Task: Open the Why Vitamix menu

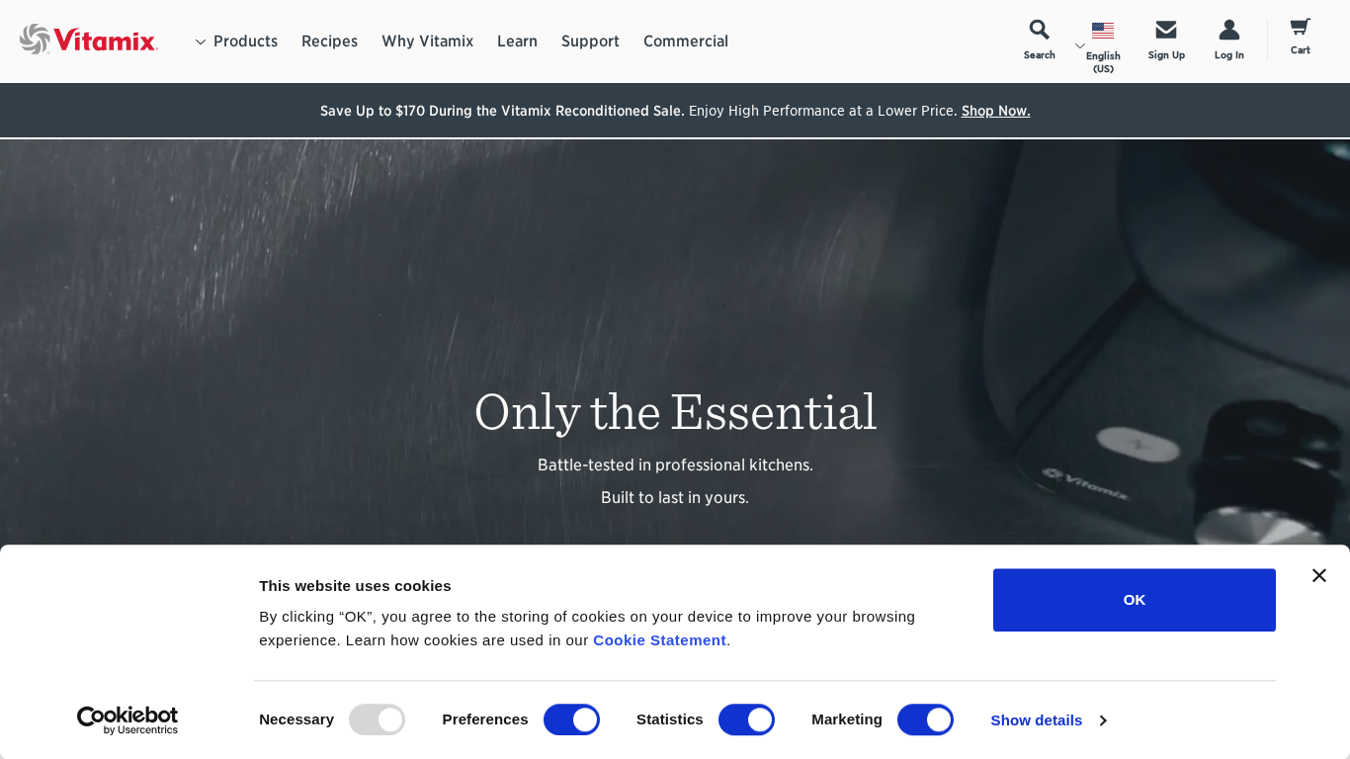Action: click(428, 42)
